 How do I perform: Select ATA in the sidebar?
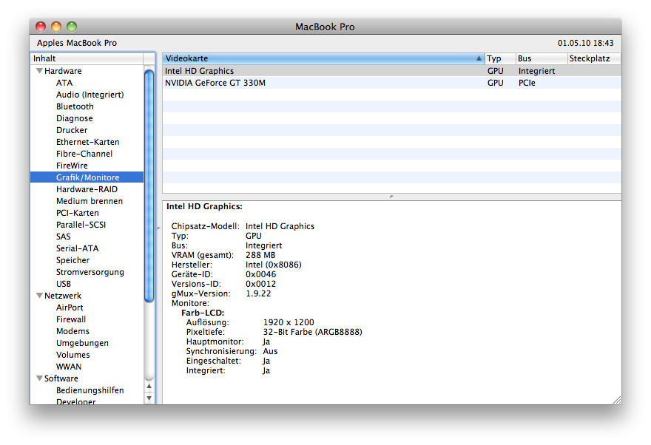64,83
